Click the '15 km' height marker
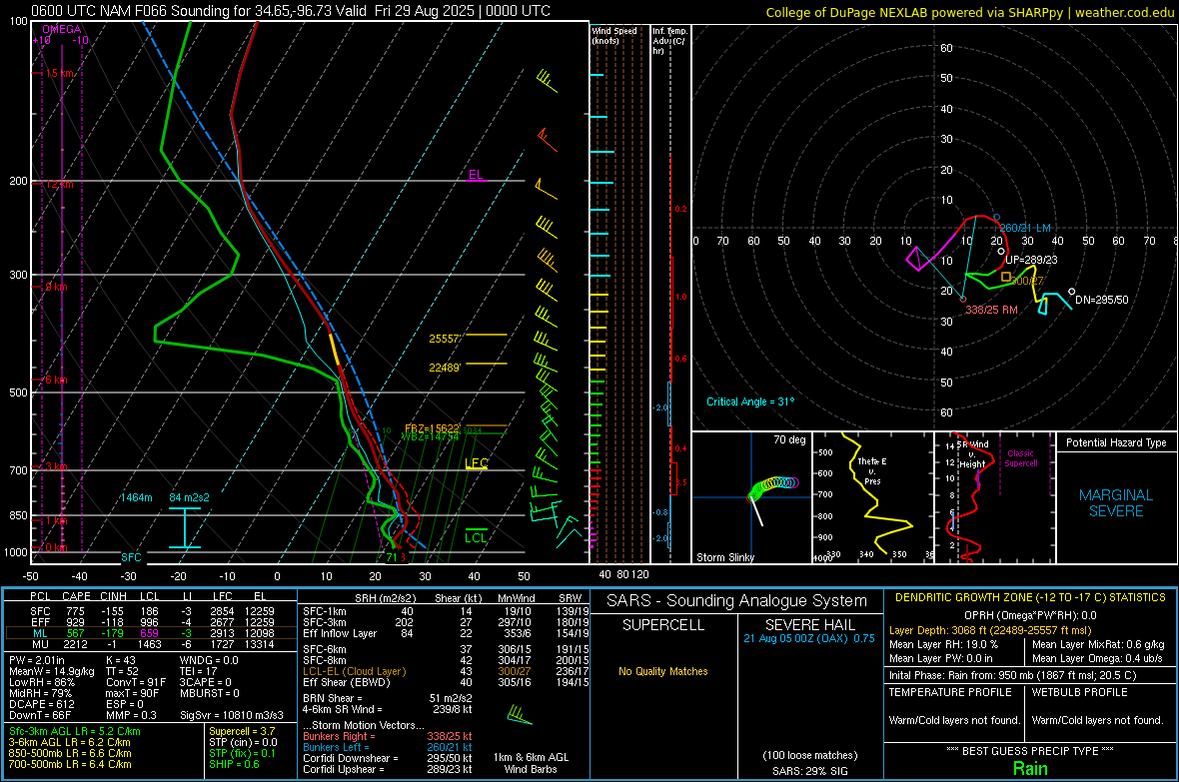The width and height of the screenshot is (1179, 782). (x=59, y=74)
